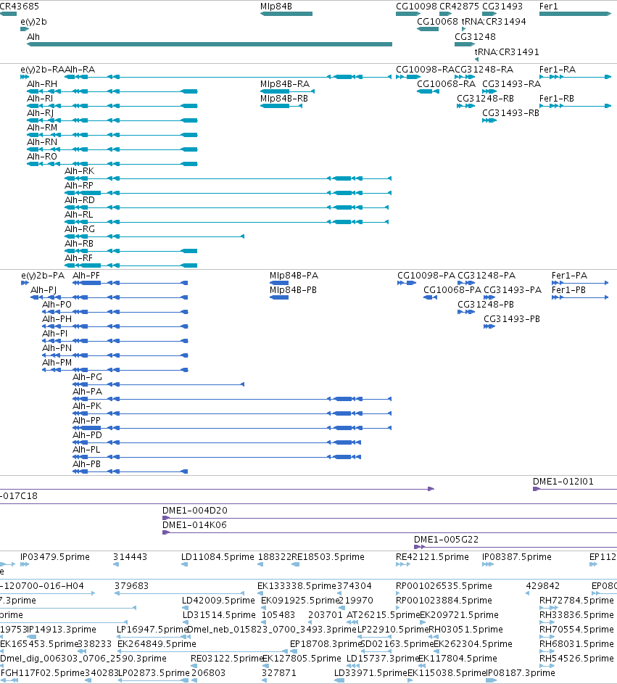This screenshot has width=617, height=684.
Task: Select transcript Alh-RI
Action: (x=40, y=99)
